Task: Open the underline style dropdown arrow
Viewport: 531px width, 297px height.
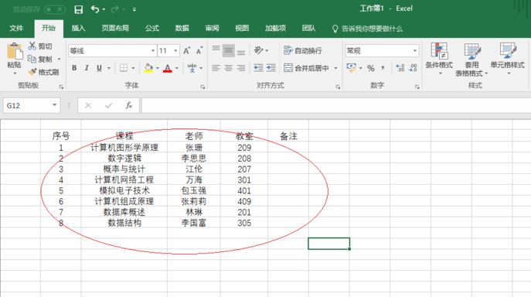Action: [x=109, y=68]
